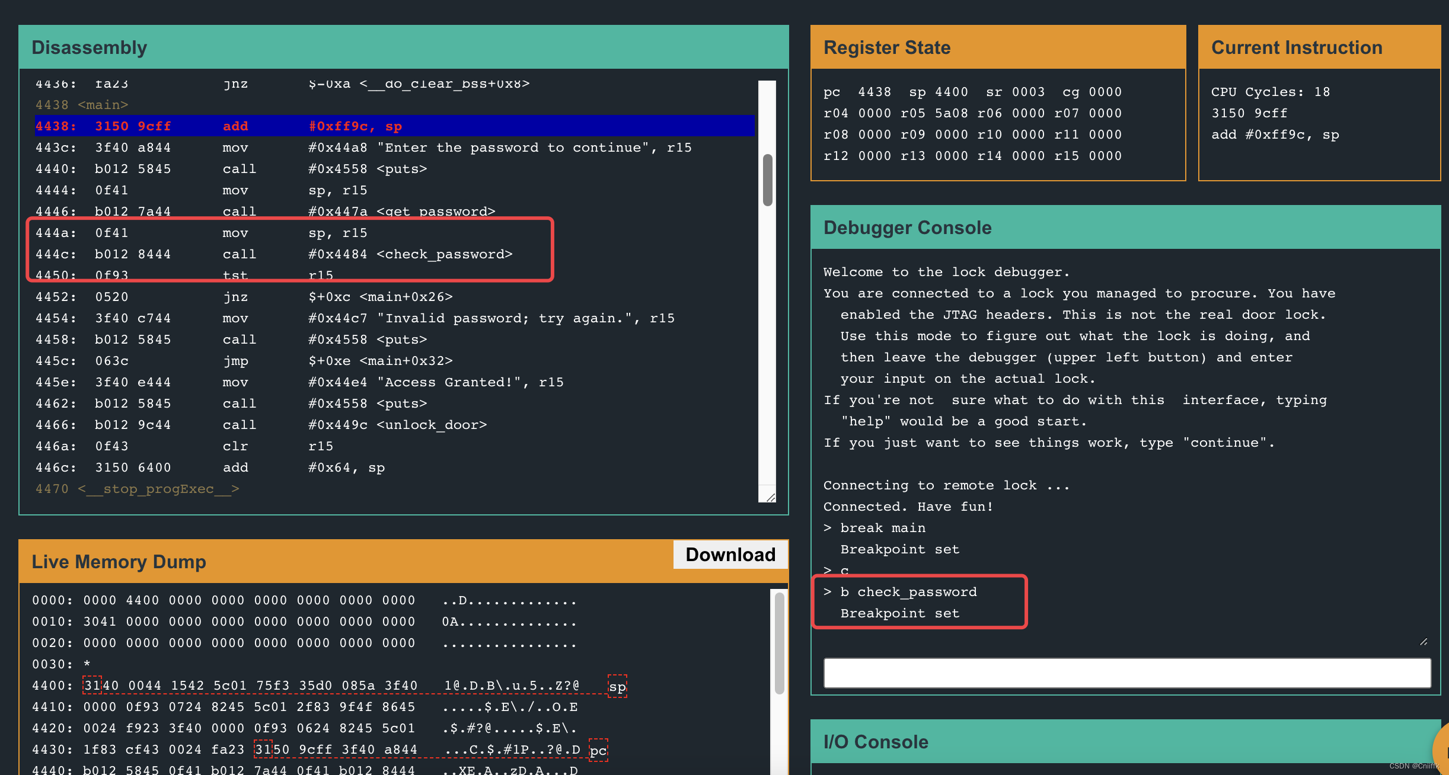Image resolution: width=1449 pixels, height=775 pixels.
Task: Click the Disassembly resize grip at bottom corner
Action: pos(770,497)
